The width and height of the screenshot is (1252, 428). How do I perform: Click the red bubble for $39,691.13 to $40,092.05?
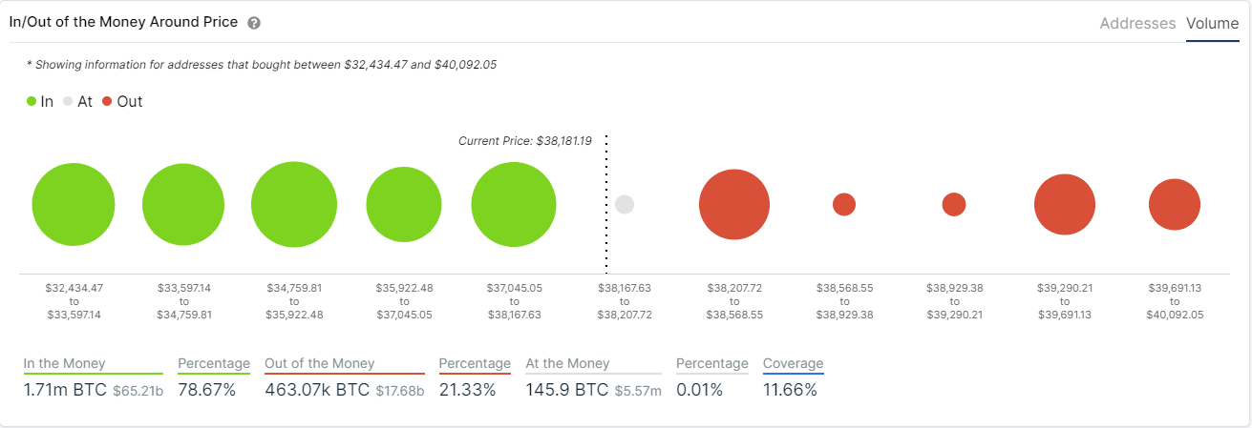point(1175,204)
